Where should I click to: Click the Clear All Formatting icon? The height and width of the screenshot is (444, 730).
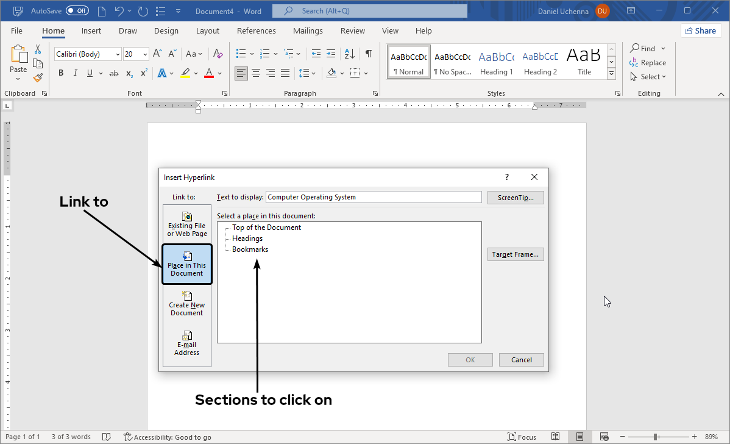pos(218,54)
